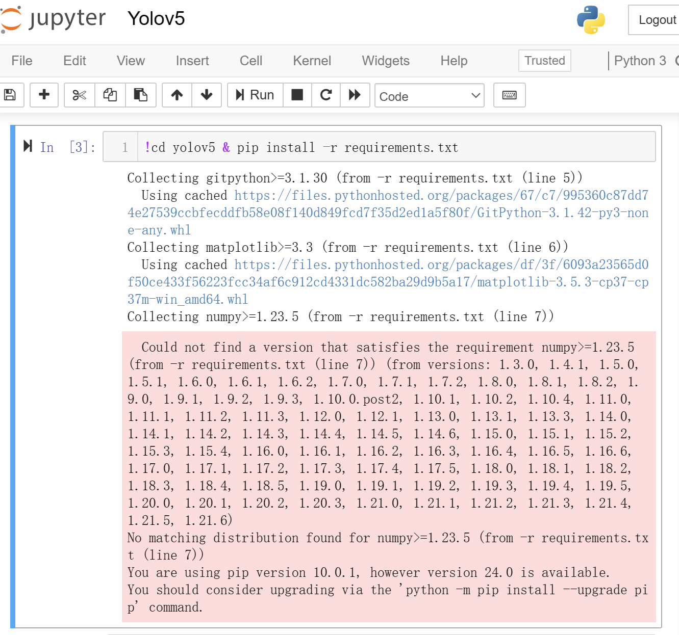Click the save and checkpoint icon
Viewport: 679px width, 635px height.
pyautogui.click(x=10, y=95)
